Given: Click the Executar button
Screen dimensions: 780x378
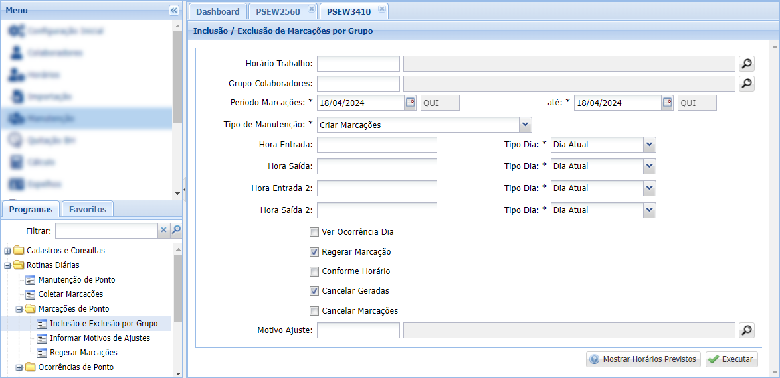Looking at the screenshot, I should pos(731,359).
